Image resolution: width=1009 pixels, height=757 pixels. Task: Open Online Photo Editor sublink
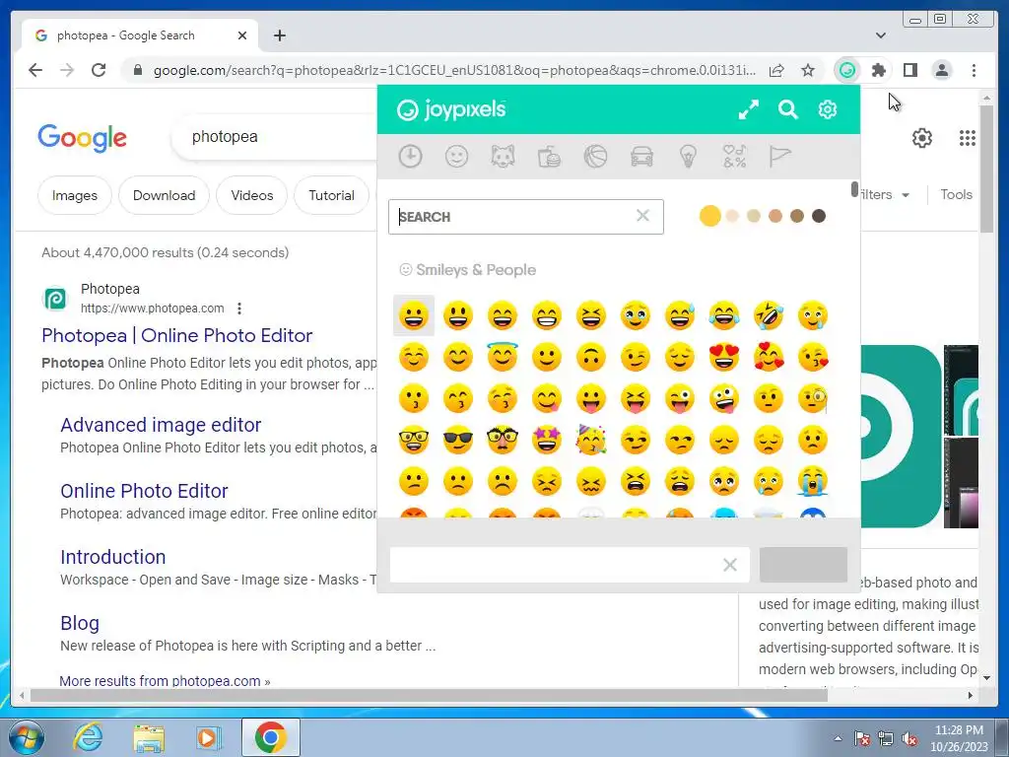point(144,491)
